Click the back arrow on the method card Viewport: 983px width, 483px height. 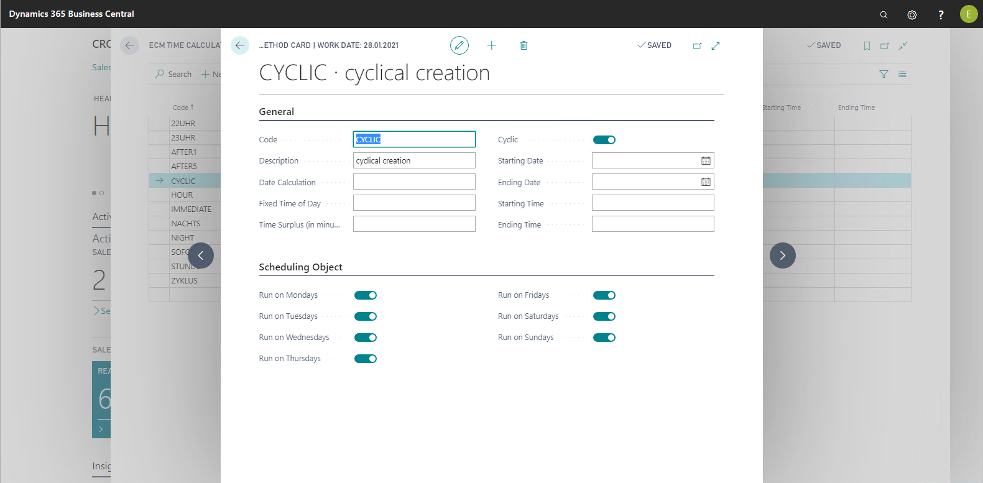(240, 45)
